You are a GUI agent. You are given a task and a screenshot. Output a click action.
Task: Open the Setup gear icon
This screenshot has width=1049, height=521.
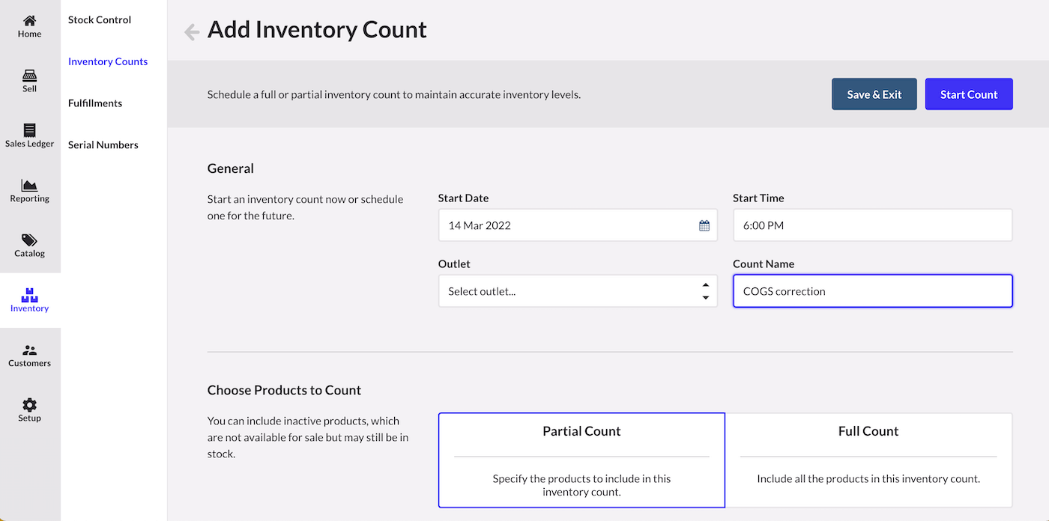[29, 404]
